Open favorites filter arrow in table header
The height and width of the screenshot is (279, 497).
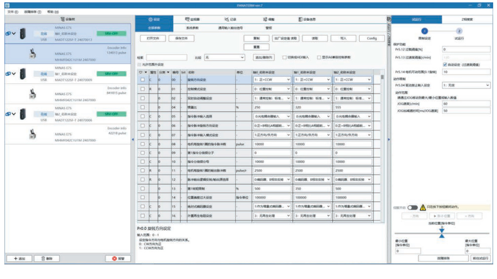click(146, 72)
